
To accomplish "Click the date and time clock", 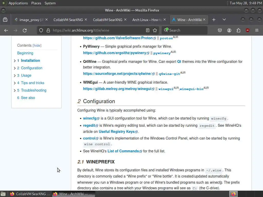I will coord(246,3).
